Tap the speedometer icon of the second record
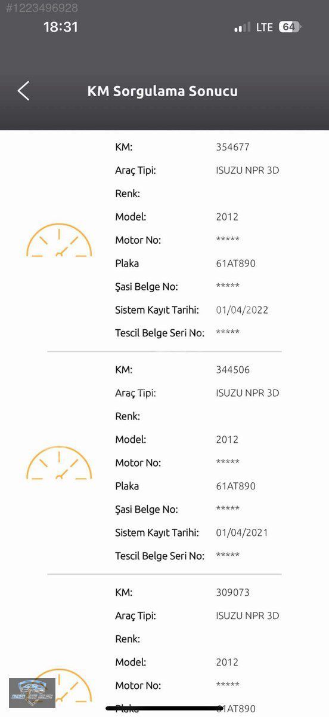This screenshot has height=717, width=329. click(x=59, y=463)
